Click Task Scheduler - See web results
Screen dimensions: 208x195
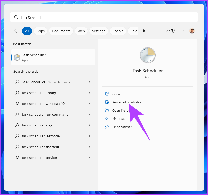coord(46,82)
